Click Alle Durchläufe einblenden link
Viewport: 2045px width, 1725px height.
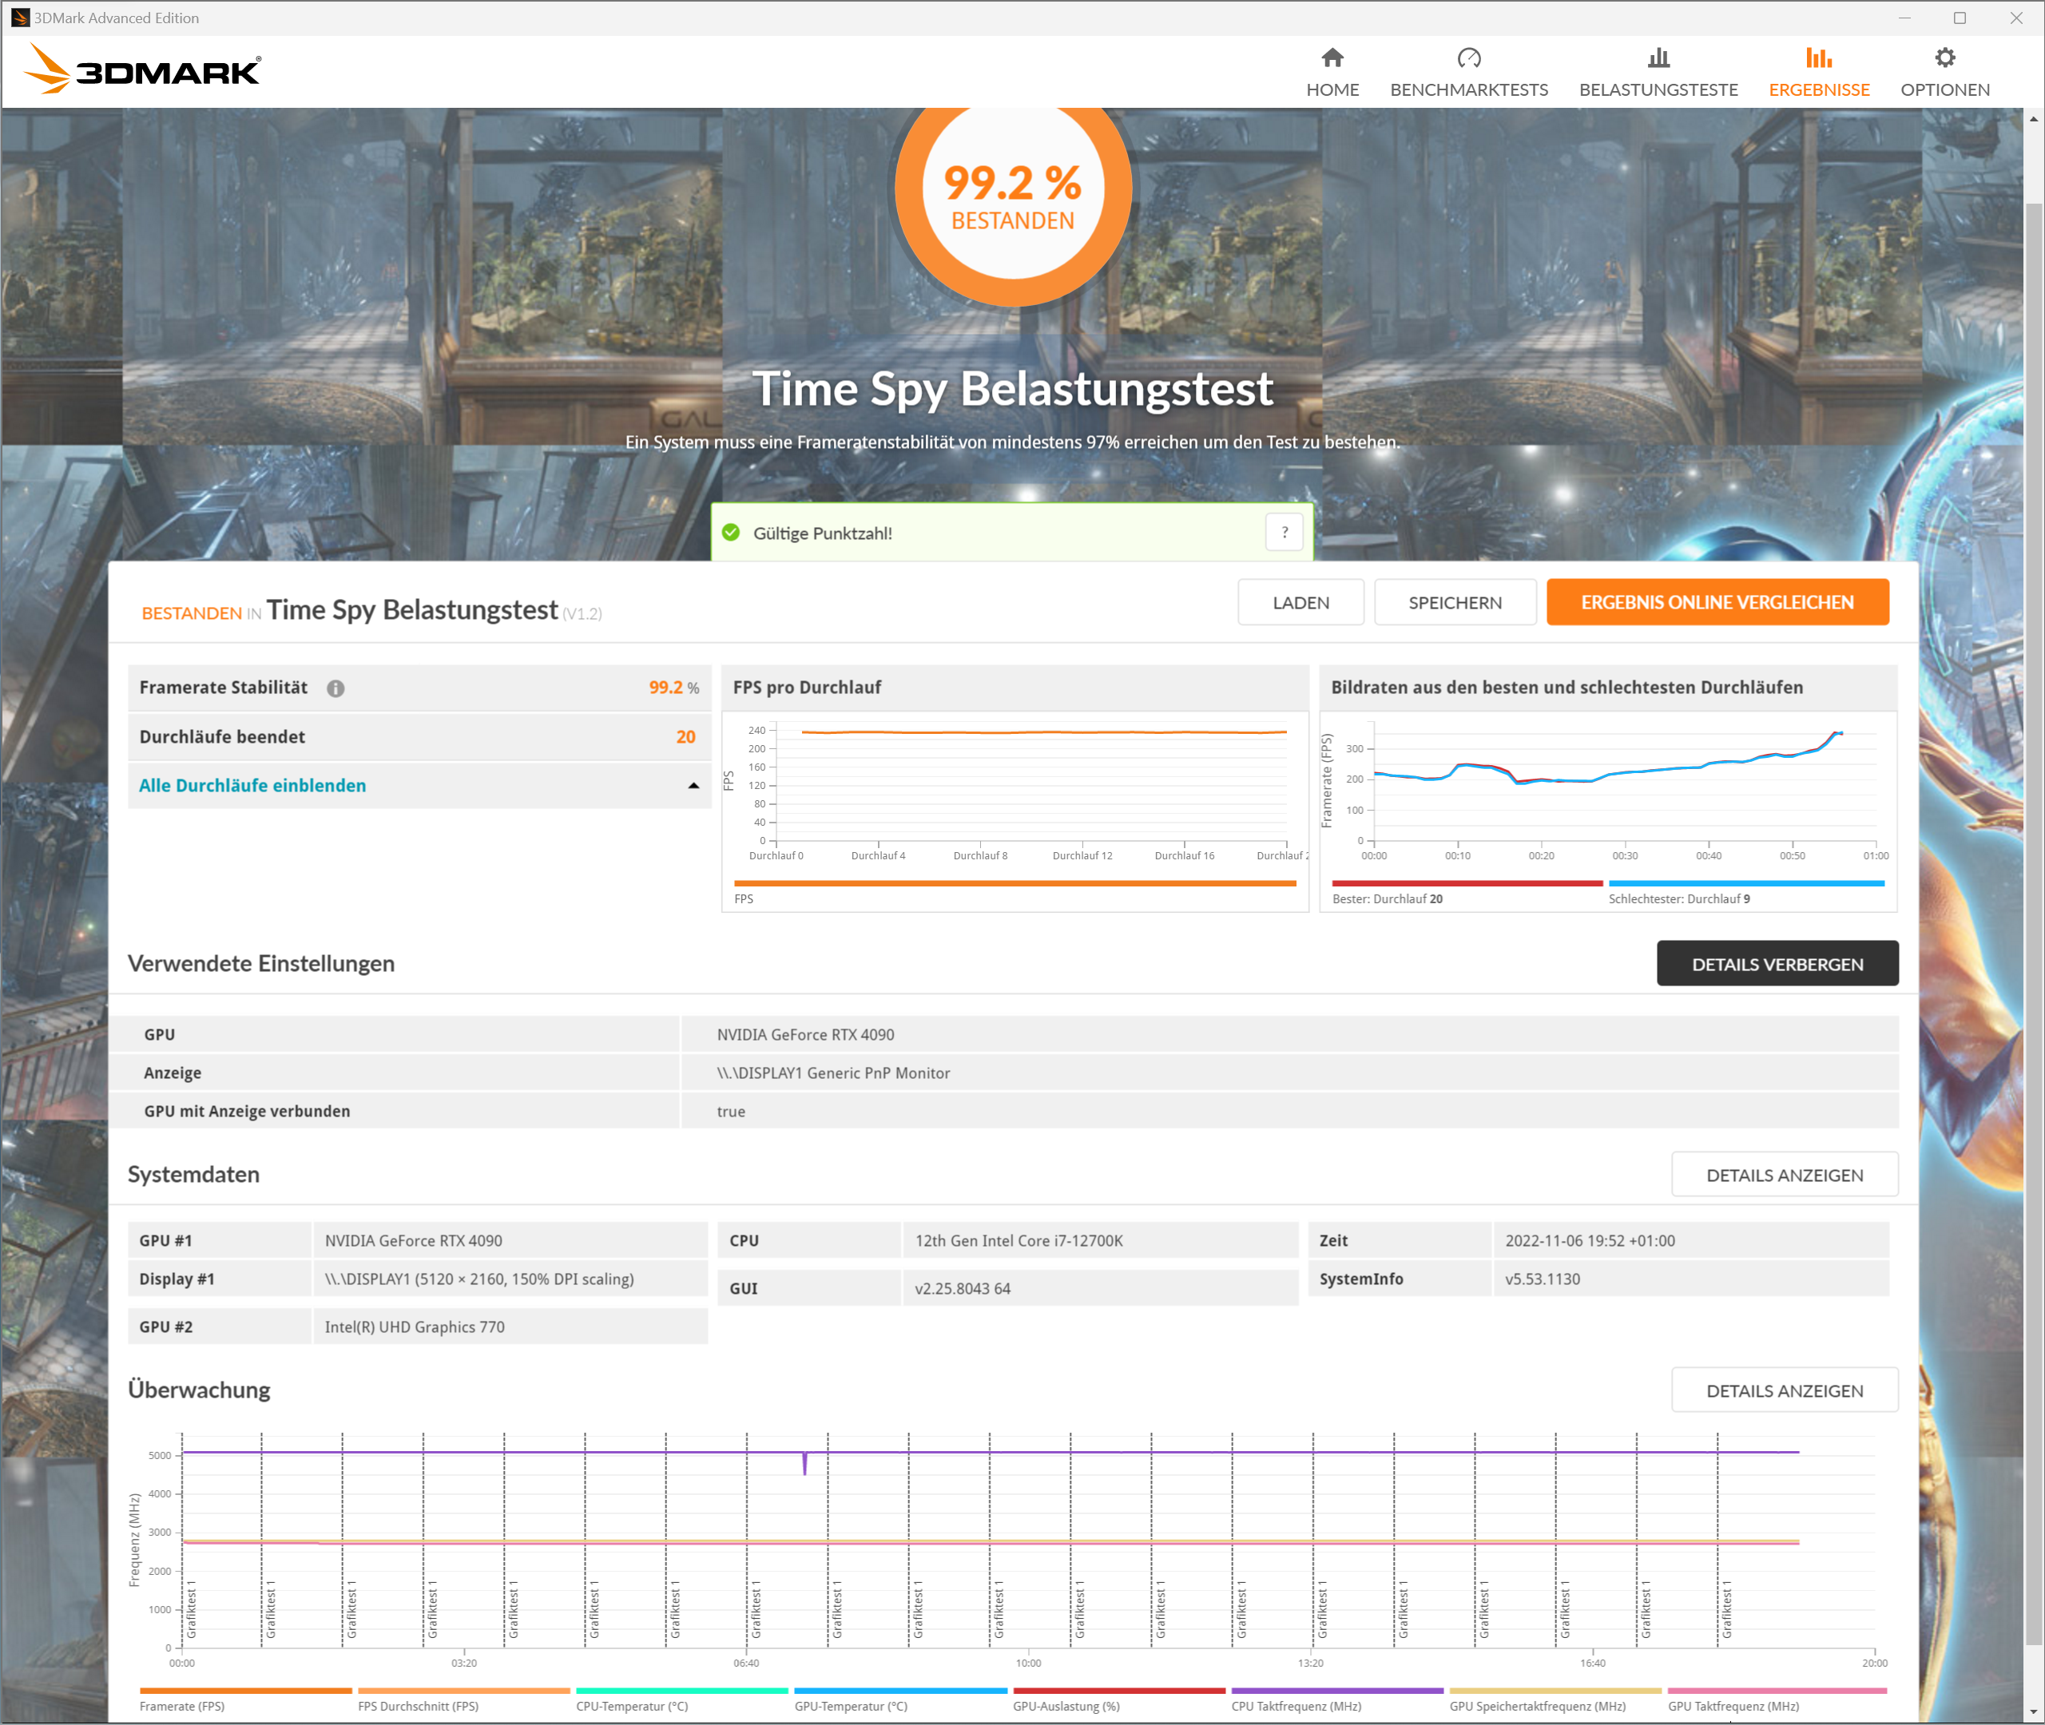pyautogui.click(x=252, y=786)
